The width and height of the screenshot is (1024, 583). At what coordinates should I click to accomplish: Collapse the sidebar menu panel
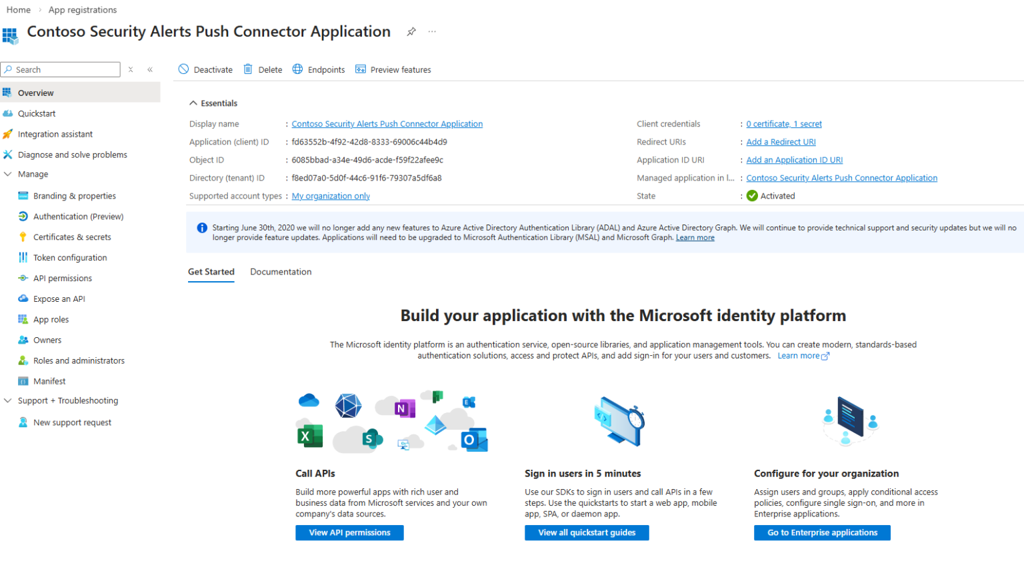pos(150,69)
